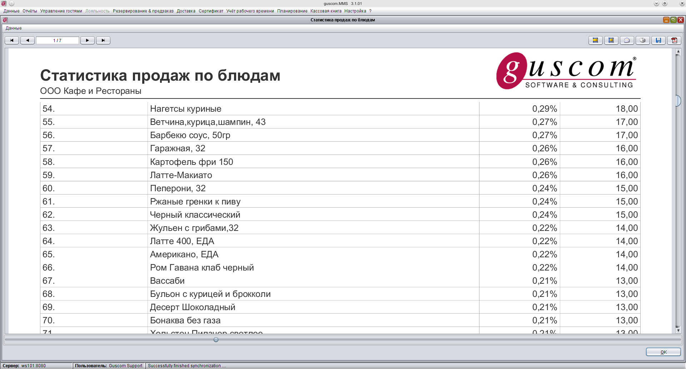Click the horizontal zoom slider handle
Viewport: 686px width, 369px height.
pyautogui.click(x=216, y=340)
